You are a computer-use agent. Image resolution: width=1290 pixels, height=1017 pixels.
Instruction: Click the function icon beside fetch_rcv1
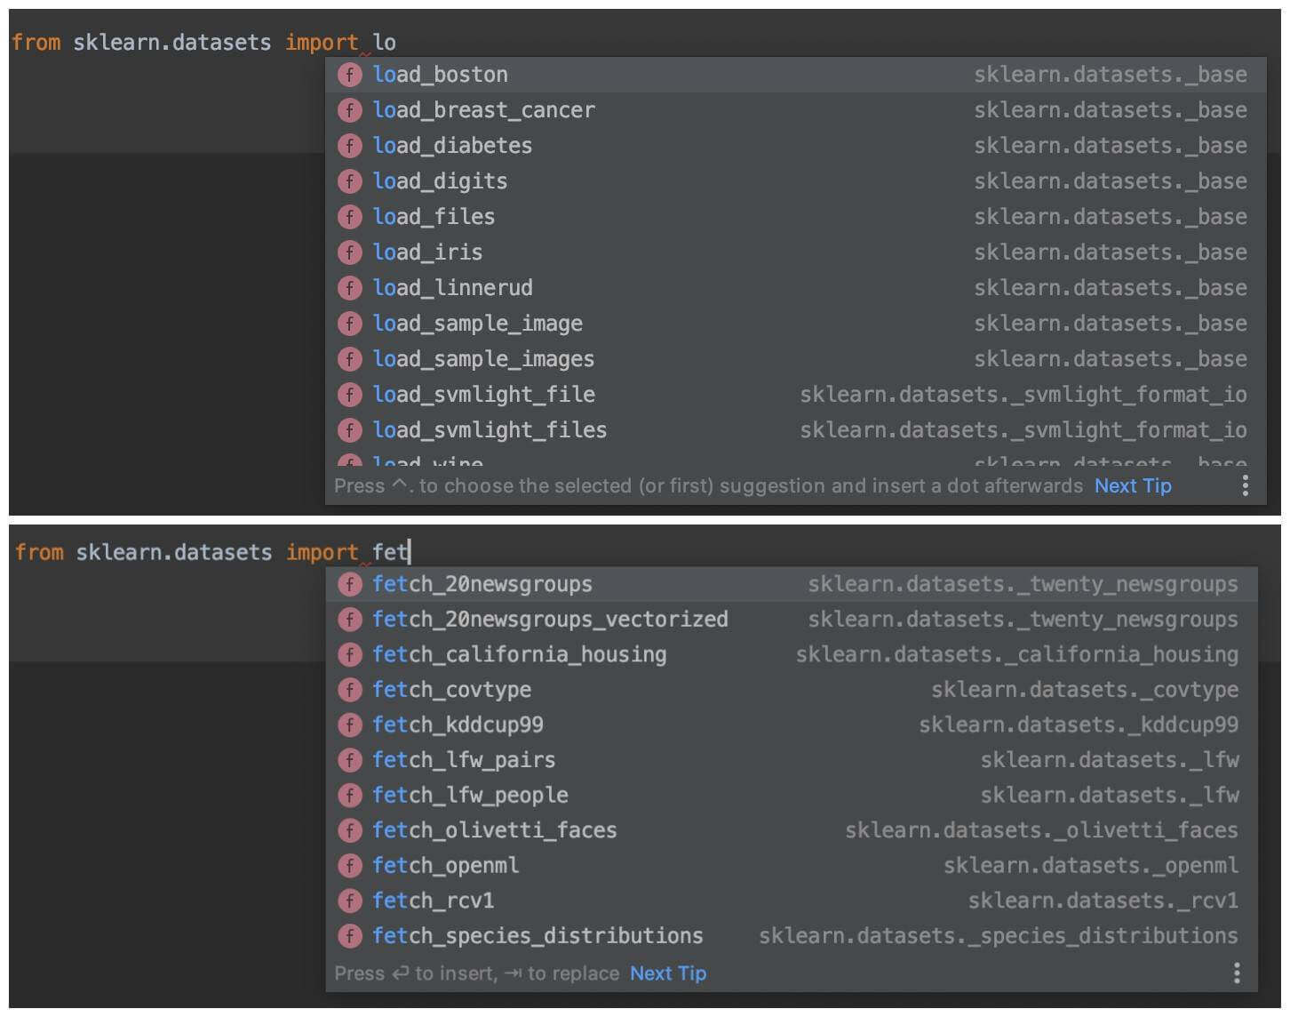(350, 900)
